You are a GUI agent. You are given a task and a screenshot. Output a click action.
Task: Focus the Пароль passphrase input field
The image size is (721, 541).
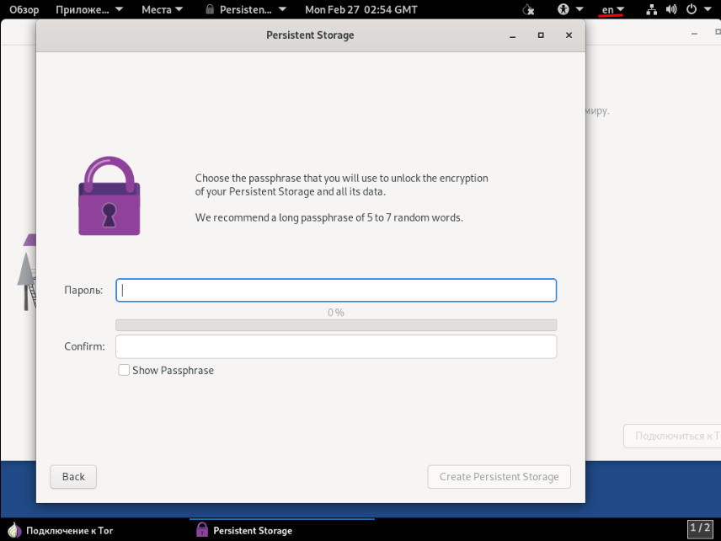335,290
